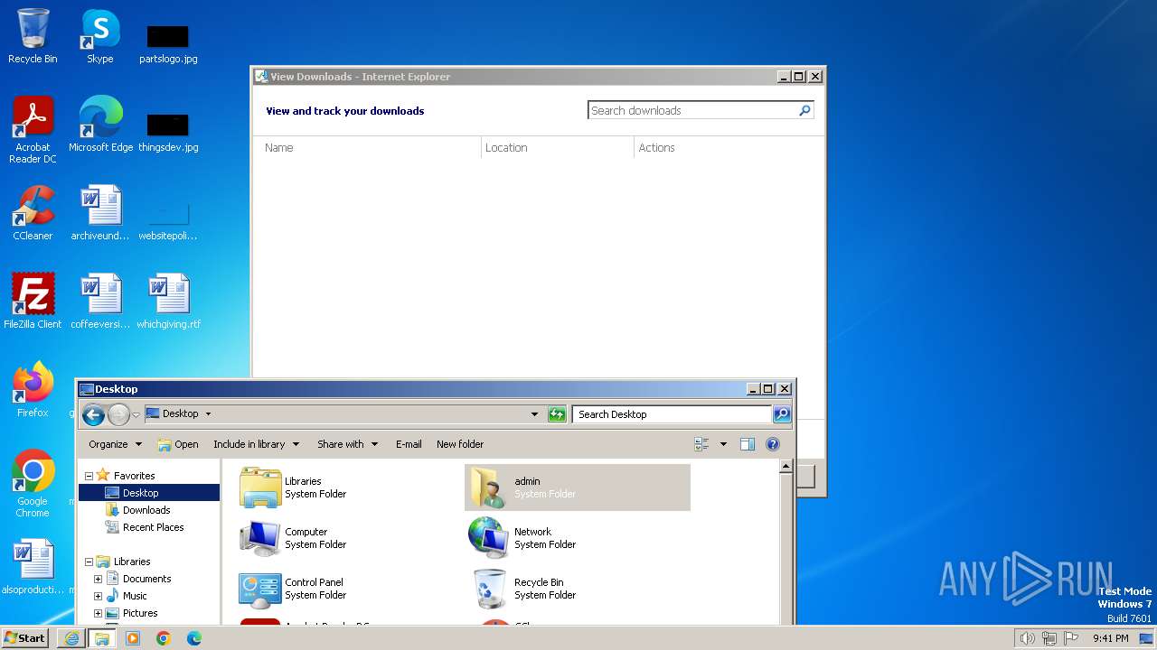Toggle the preview pane button
Image resolution: width=1157 pixels, height=650 pixels.
[747, 444]
